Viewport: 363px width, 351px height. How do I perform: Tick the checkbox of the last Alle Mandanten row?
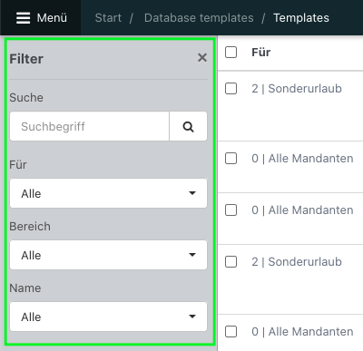point(231,331)
